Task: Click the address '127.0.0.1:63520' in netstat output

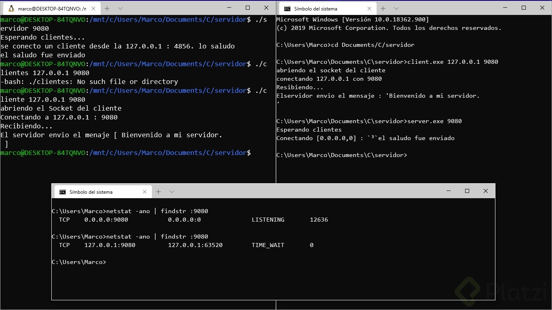Action: tap(195, 245)
